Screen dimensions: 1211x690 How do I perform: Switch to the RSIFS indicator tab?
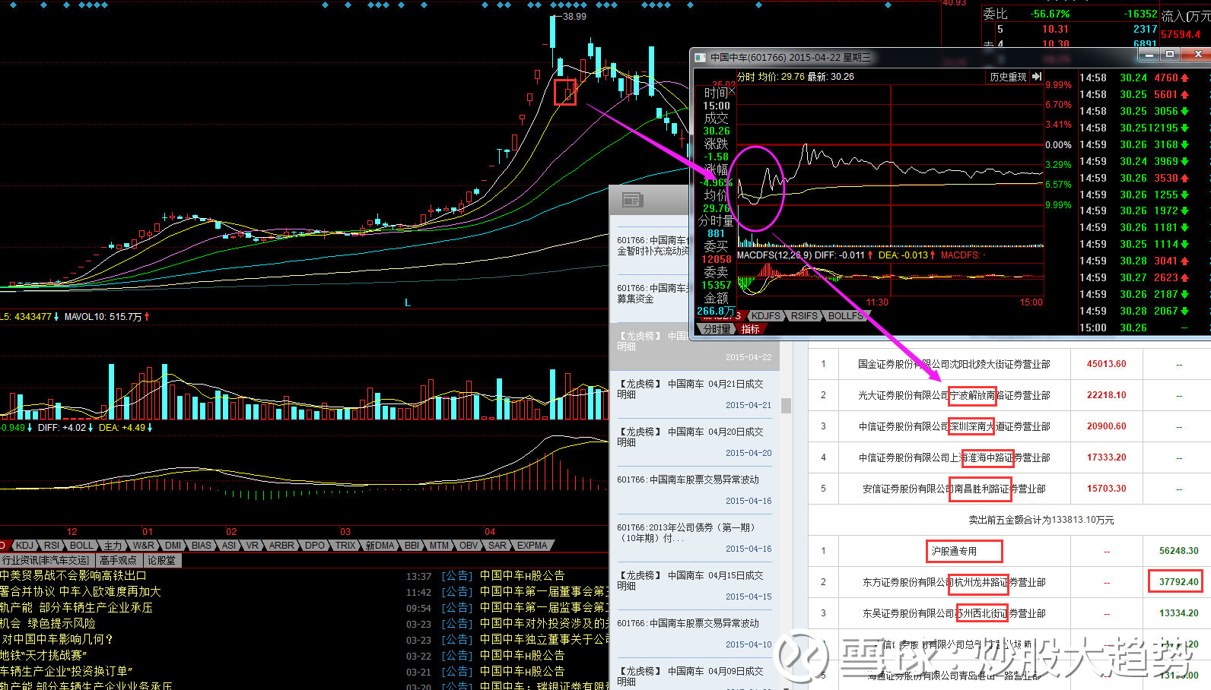click(804, 316)
